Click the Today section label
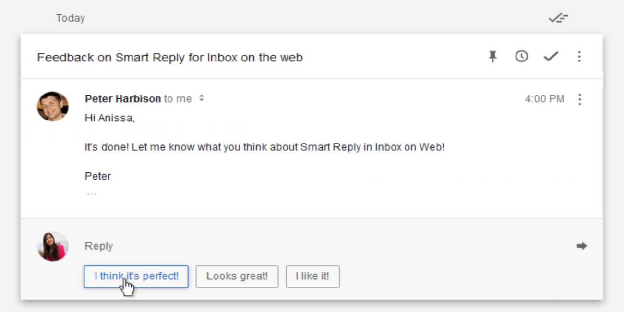 pyautogui.click(x=71, y=18)
